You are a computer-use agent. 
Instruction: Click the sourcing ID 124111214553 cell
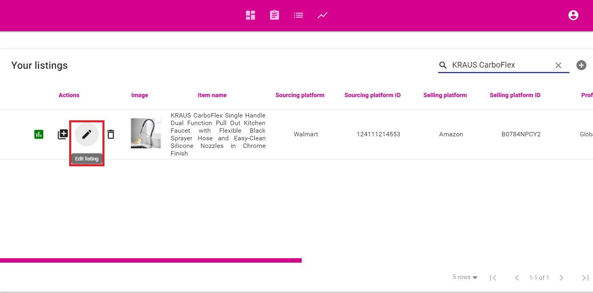coord(379,134)
